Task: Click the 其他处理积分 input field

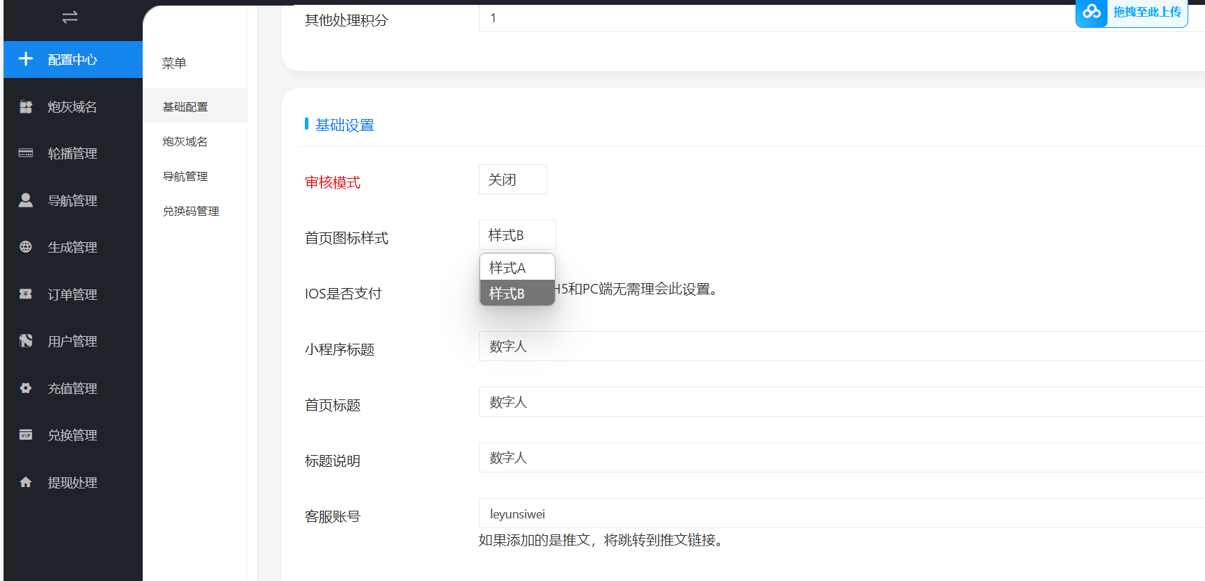Action: pyautogui.click(x=842, y=18)
